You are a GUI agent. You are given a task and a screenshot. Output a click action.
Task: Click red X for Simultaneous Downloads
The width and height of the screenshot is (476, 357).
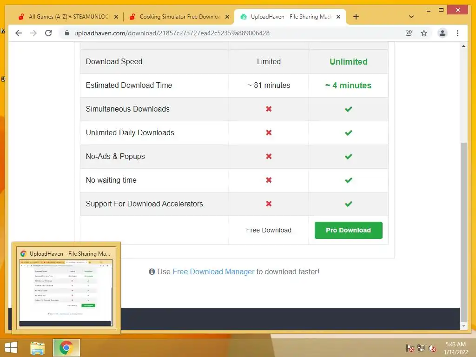pyautogui.click(x=269, y=109)
